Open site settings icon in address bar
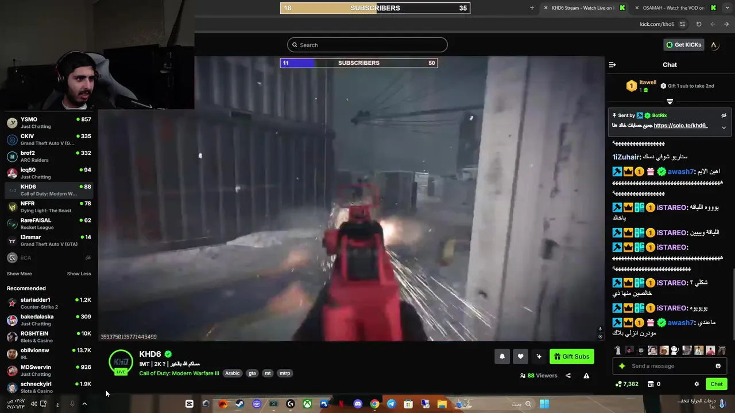The image size is (735, 413). pos(682,24)
